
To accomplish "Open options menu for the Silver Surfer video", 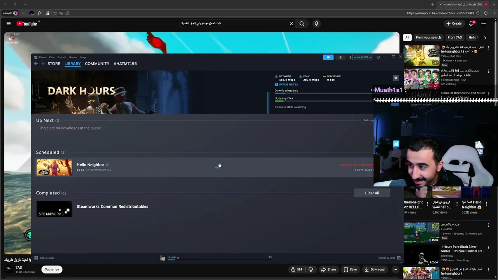I will coord(489,247).
